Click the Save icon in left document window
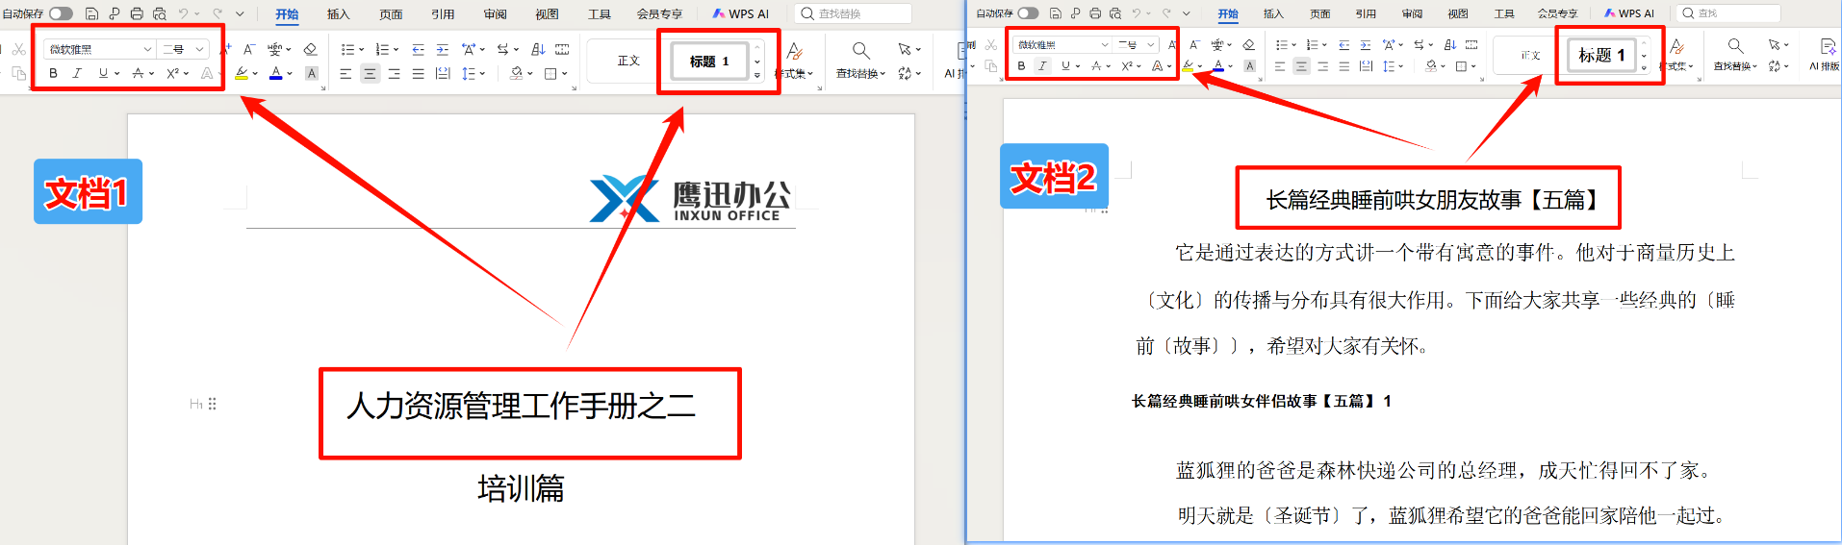 pos(91,13)
